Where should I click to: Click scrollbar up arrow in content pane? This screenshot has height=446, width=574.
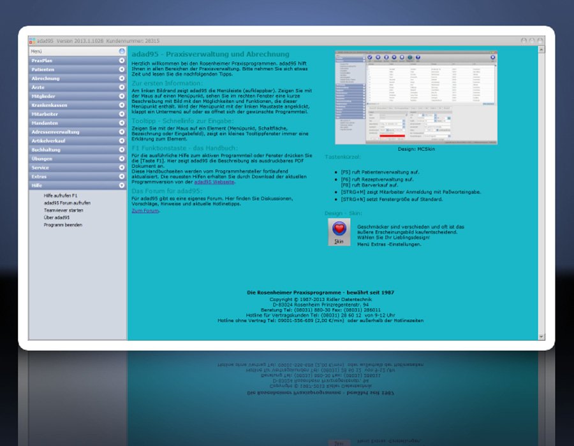(541, 49)
